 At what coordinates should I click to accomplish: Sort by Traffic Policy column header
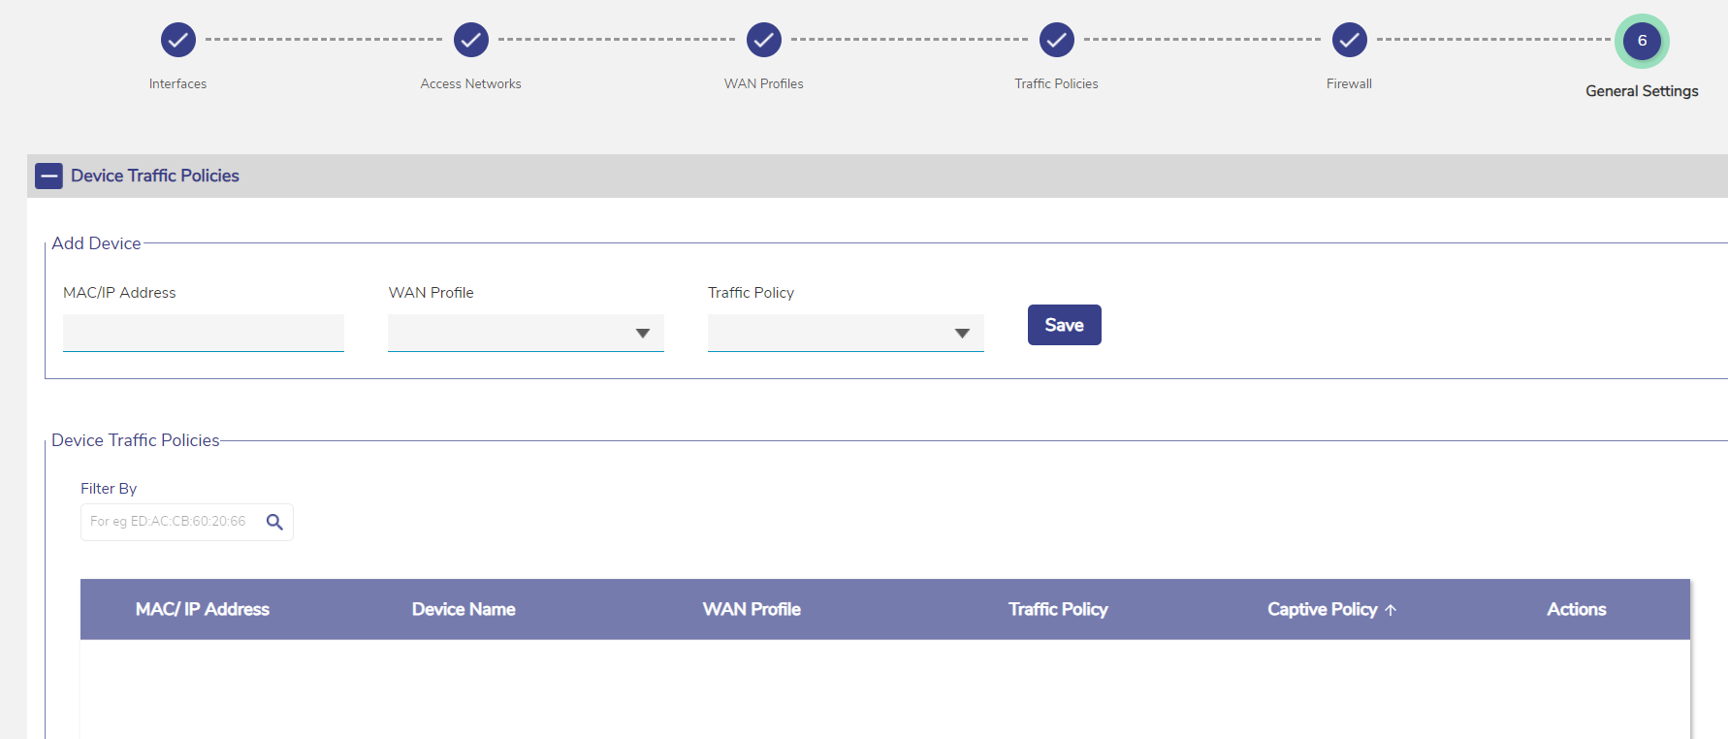click(x=1058, y=609)
